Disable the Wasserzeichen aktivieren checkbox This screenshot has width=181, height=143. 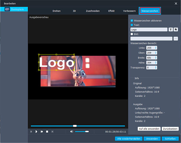[132, 21]
